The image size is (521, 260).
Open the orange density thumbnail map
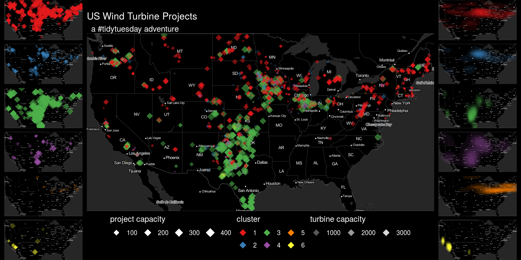[x=478, y=196]
